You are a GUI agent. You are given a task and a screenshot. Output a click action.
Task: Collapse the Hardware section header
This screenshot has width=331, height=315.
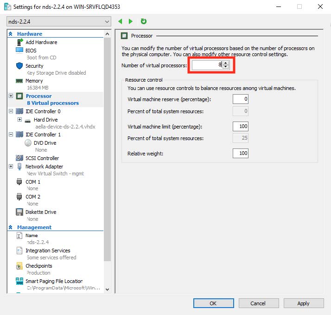coord(11,34)
